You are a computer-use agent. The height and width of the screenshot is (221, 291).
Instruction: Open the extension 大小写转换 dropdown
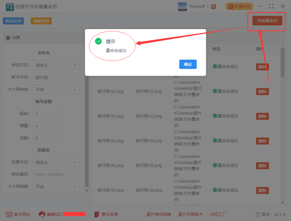click(x=56, y=187)
